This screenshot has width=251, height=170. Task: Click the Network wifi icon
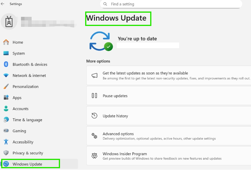[6, 76]
